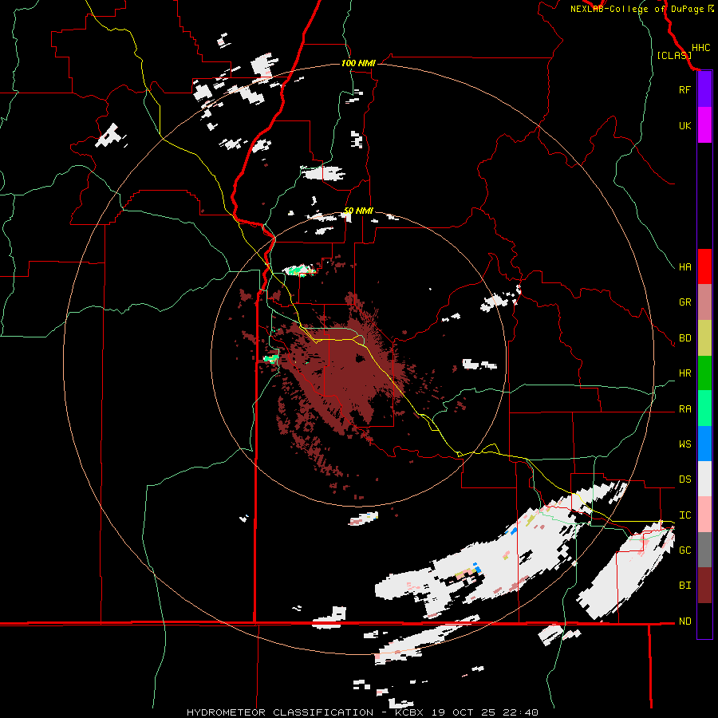Click the BI legend label
Screen dimensions: 718x718
point(684,586)
